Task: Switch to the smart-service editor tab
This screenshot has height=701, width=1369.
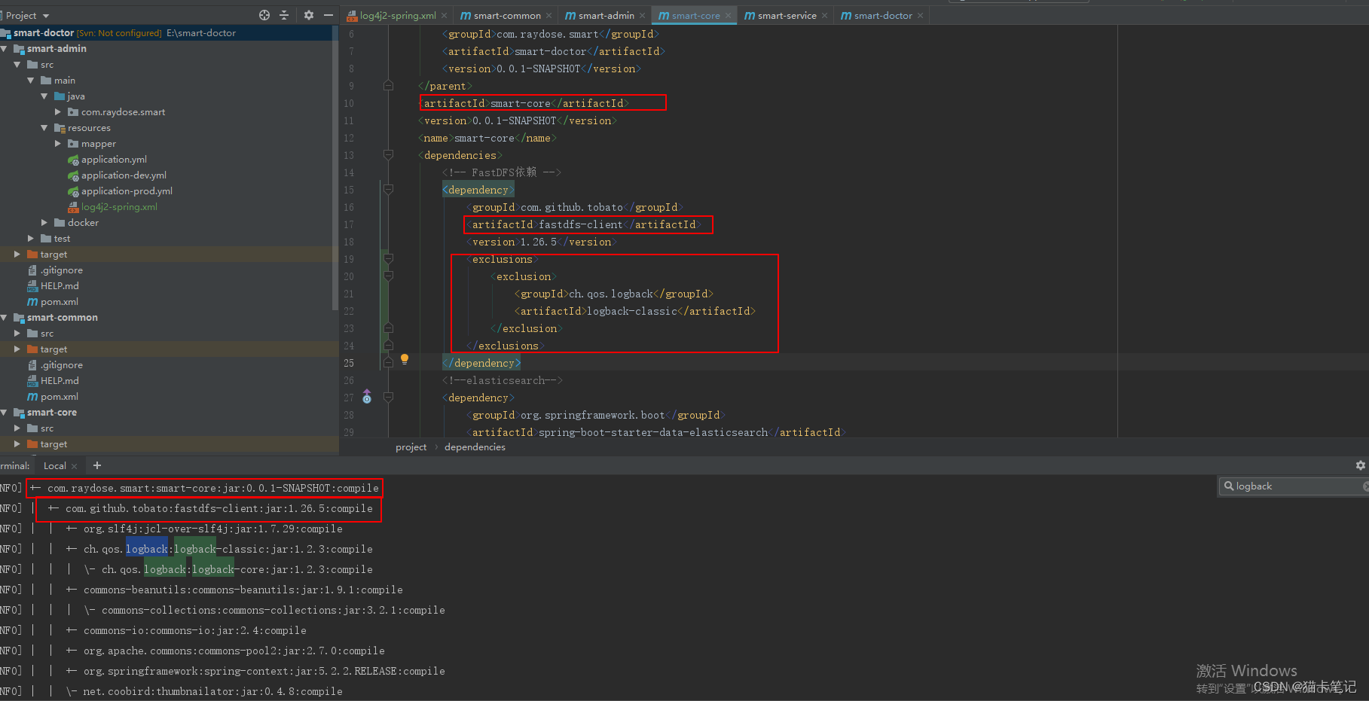Action: (785, 14)
